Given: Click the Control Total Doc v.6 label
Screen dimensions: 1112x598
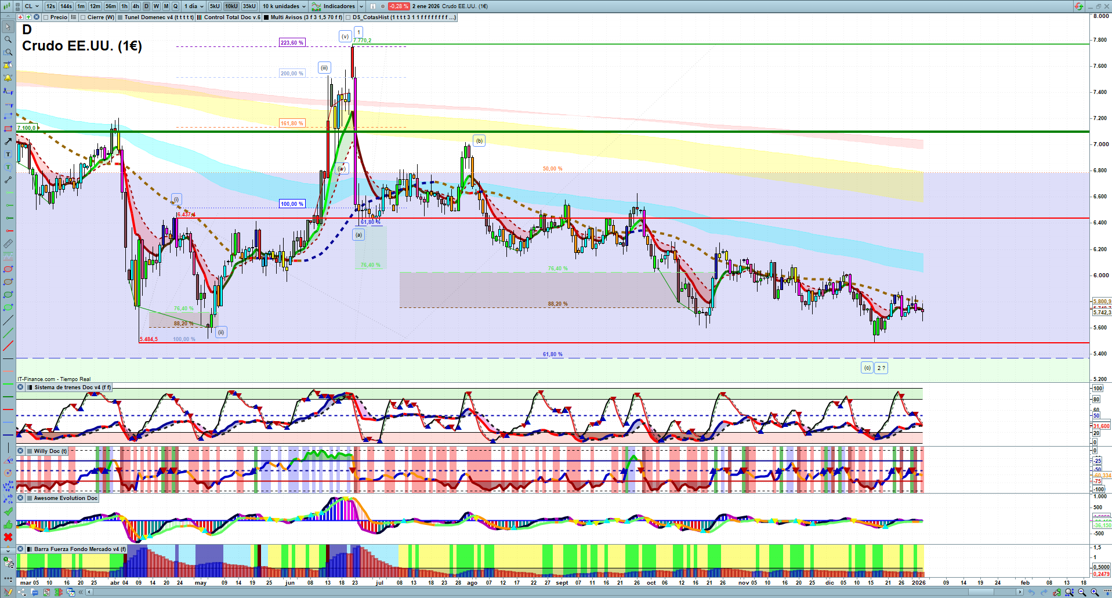Looking at the screenshot, I should point(232,17).
